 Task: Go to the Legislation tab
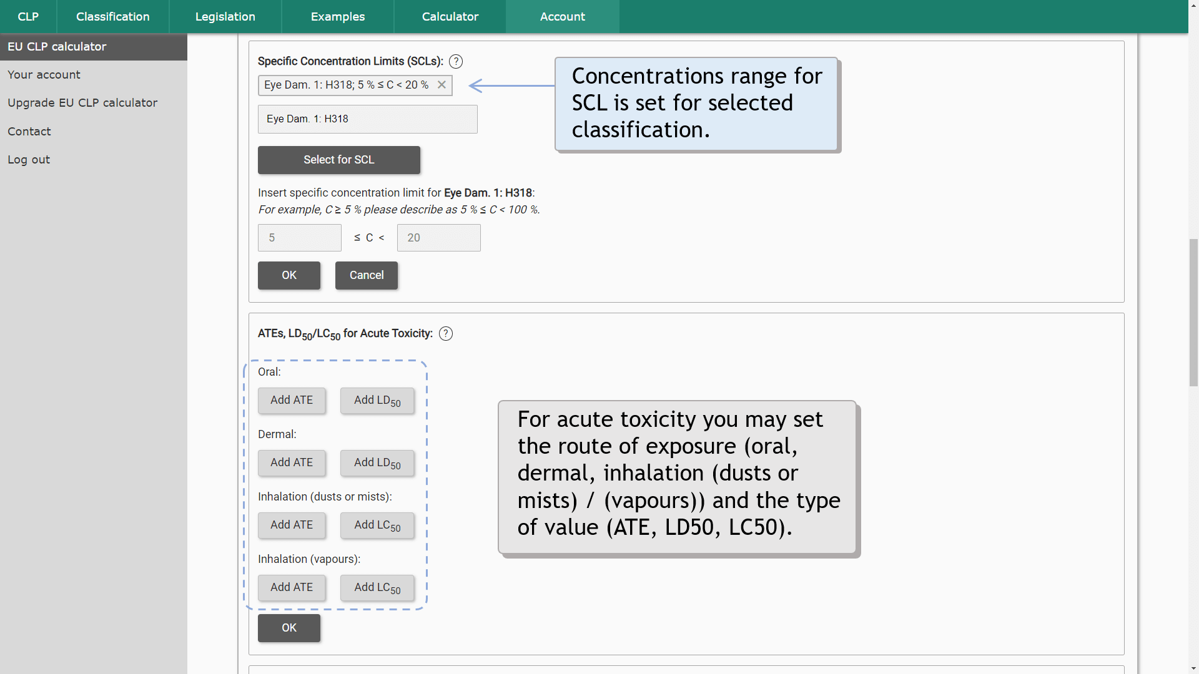(225, 17)
